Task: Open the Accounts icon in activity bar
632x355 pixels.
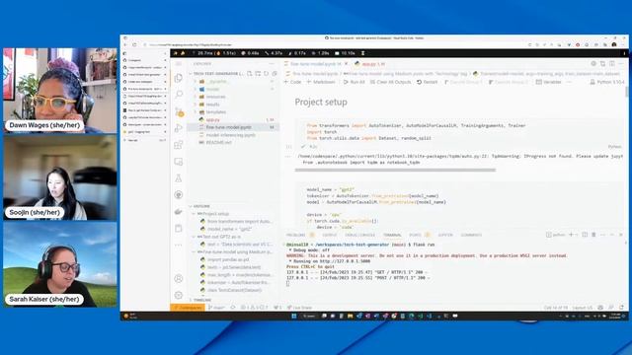Action: pos(179,278)
